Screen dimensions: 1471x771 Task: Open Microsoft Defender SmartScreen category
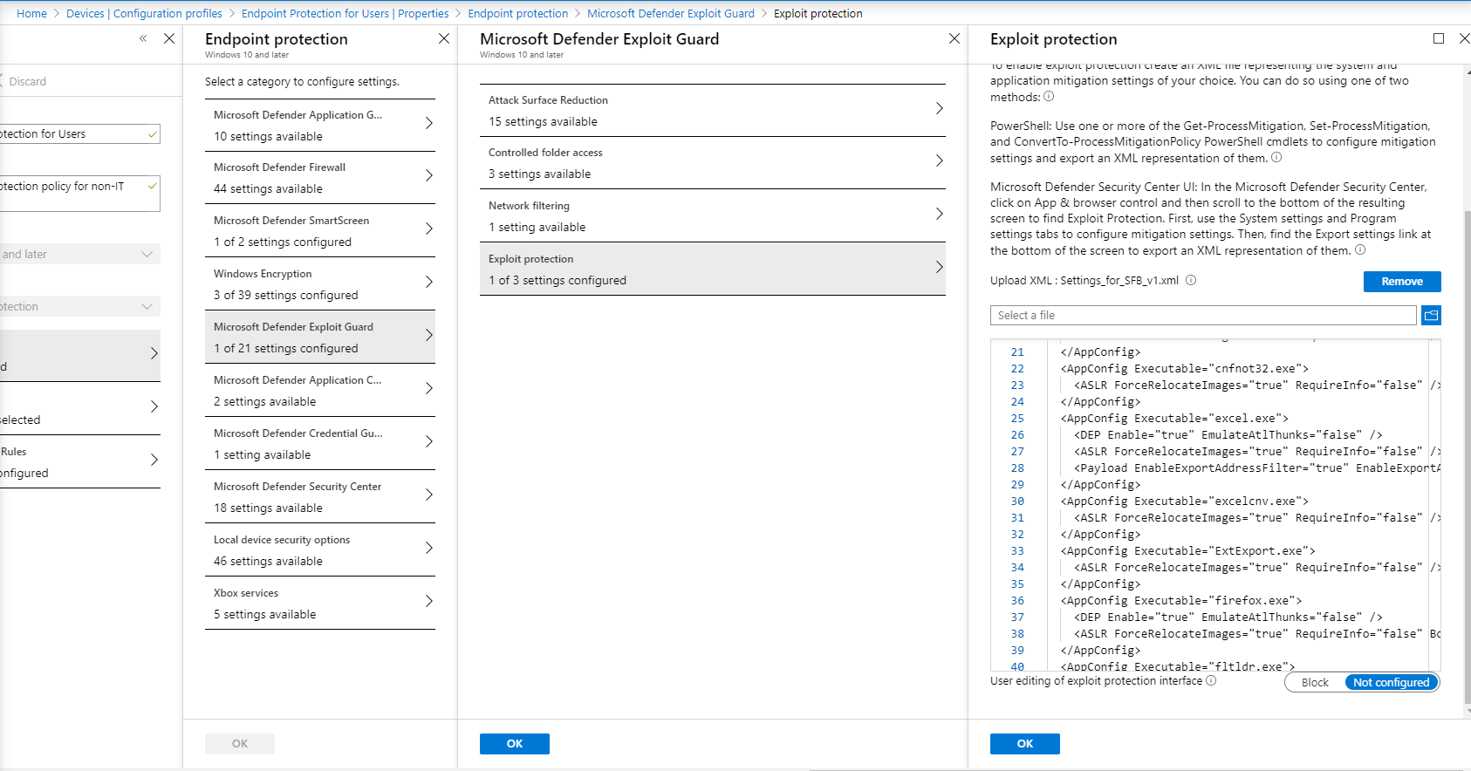pos(320,231)
